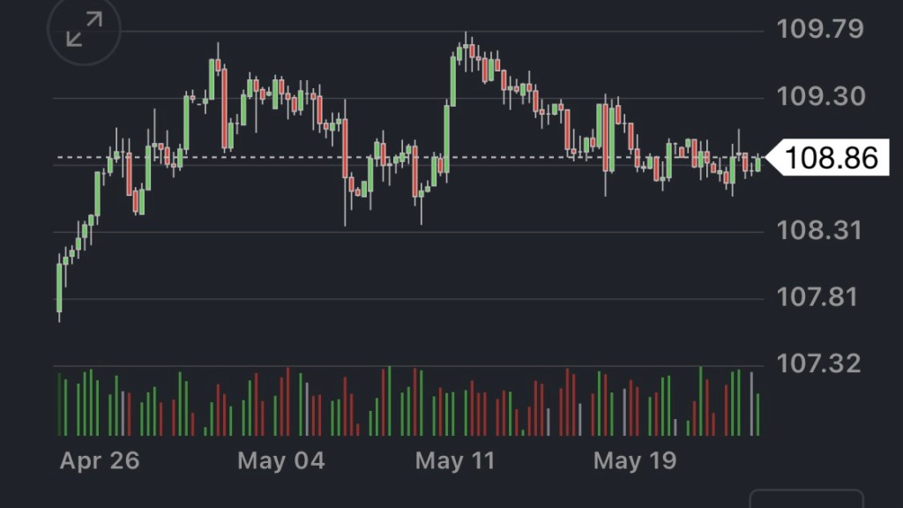This screenshot has height=508, width=903.
Task: Select the first green volume bar
Action: point(60,404)
